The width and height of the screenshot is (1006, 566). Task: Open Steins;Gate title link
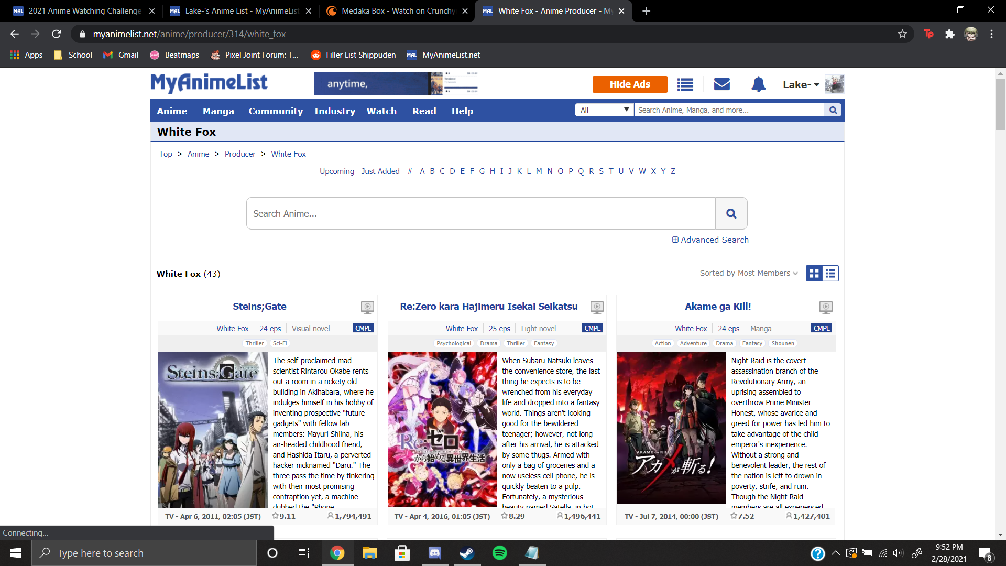[259, 307]
